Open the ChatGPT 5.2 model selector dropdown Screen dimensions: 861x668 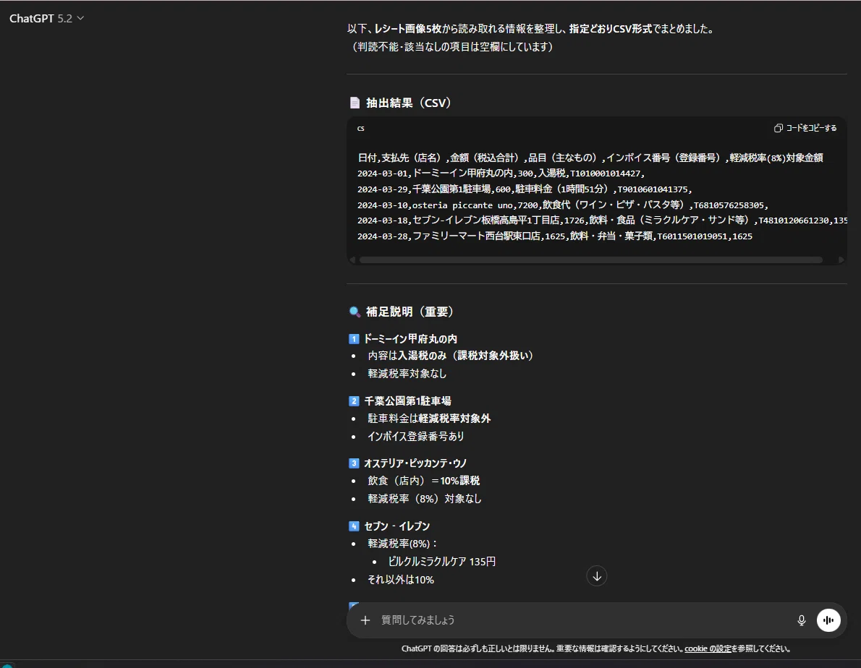click(47, 18)
